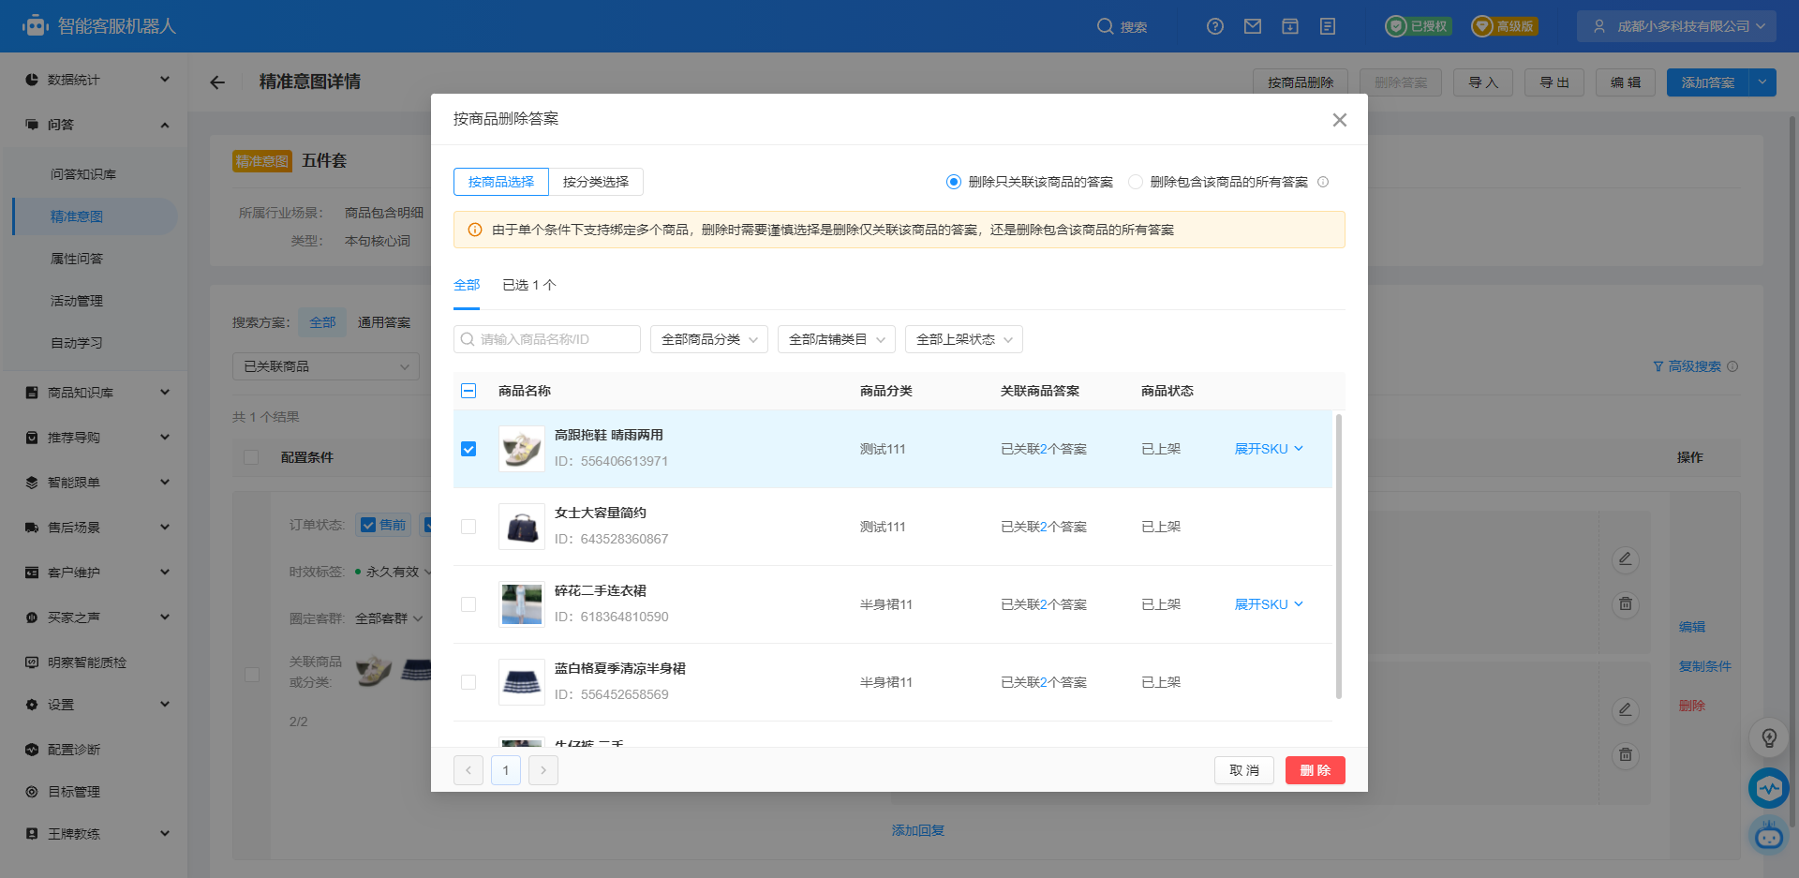
Task: Expand SKU for 碎花二手连衣裙
Action: (1269, 604)
